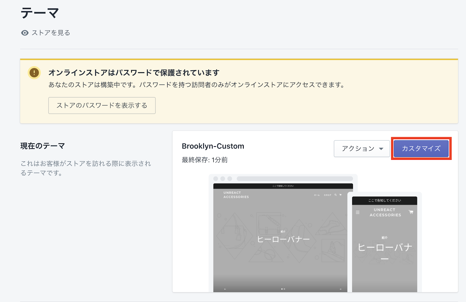Screen dimensions: 466x302
Task: Click the eye icon beside ストアを見る
Action: 25,33
